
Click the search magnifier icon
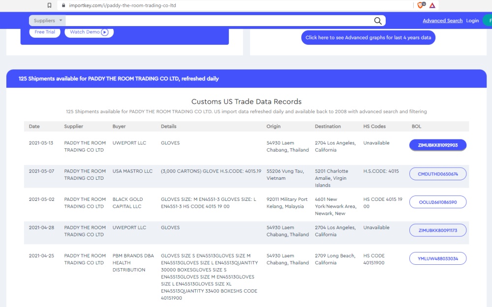(378, 21)
